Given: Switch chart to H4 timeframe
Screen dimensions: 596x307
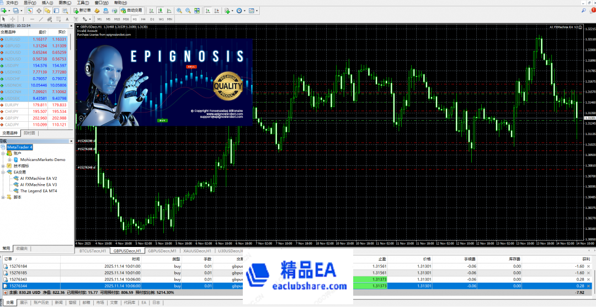Looking at the screenshot, I should click(x=143, y=19).
